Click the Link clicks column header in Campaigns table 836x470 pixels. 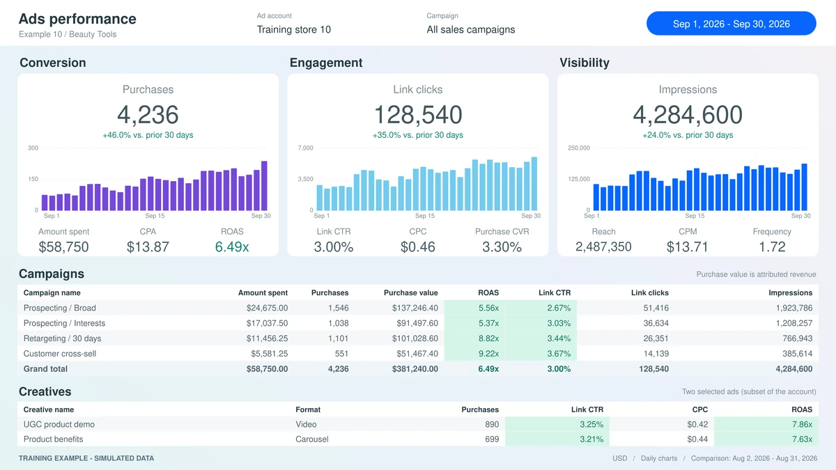coord(649,293)
